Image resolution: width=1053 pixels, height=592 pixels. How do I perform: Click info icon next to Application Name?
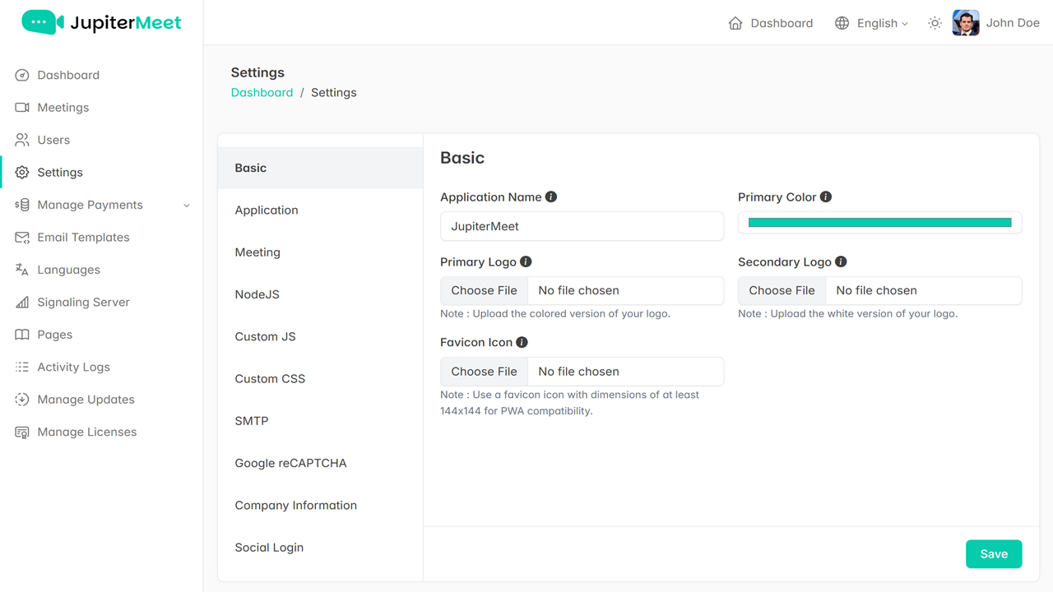click(x=551, y=197)
